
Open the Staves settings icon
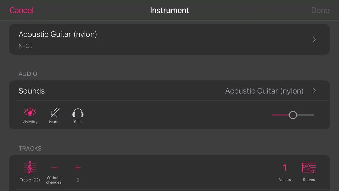click(309, 168)
